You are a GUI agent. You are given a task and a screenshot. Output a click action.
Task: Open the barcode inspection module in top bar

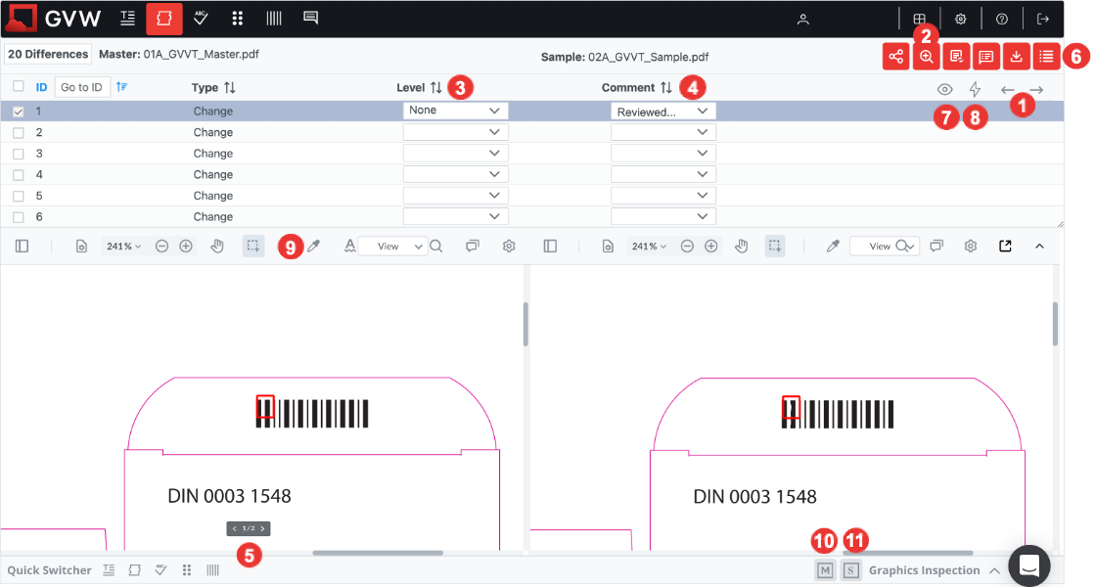(x=274, y=19)
